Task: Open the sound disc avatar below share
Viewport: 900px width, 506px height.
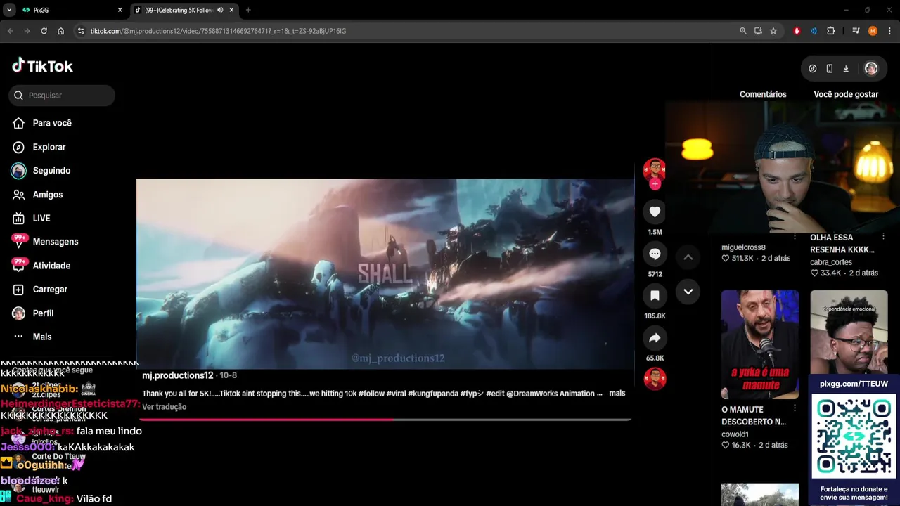Action: pos(655,379)
